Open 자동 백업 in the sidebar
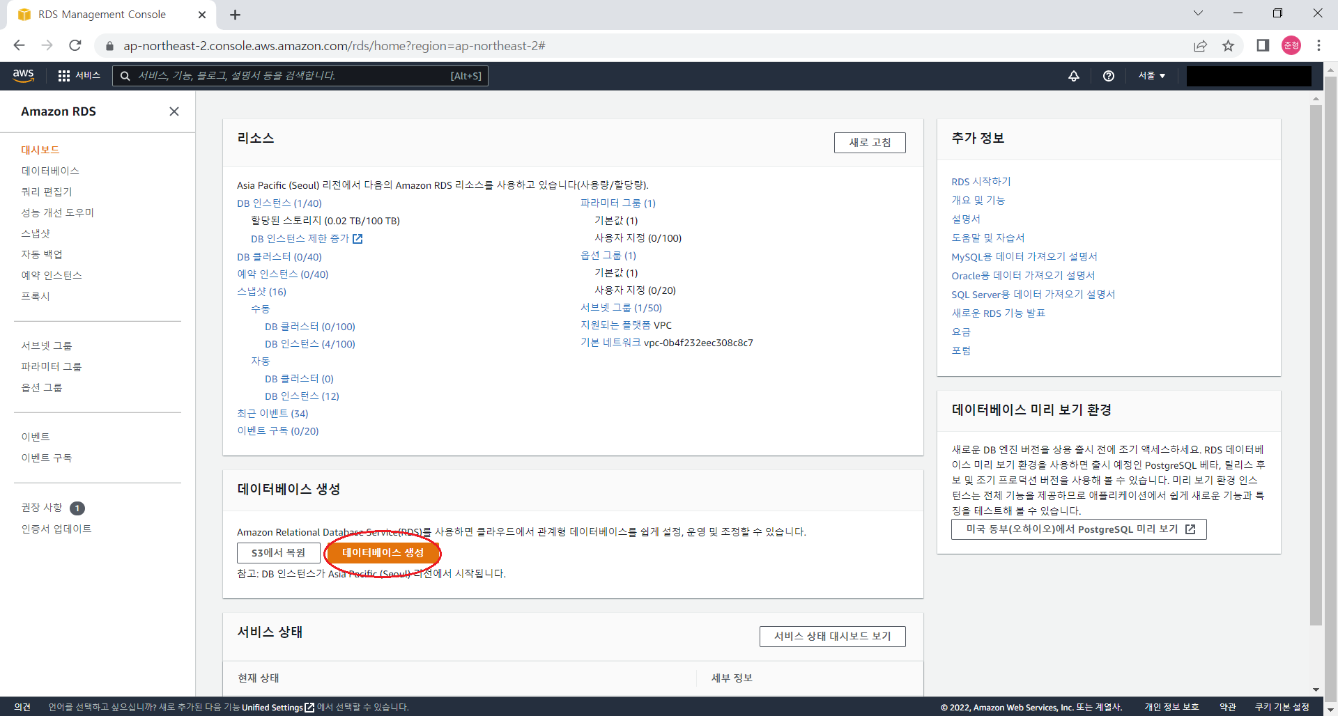The height and width of the screenshot is (716, 1338). point(42,254)
